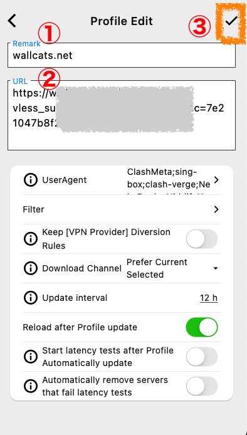This screenshot has height=435, width=247.
Task: Save profile with the checkmark icon
Action: click(x=231, y=21)
